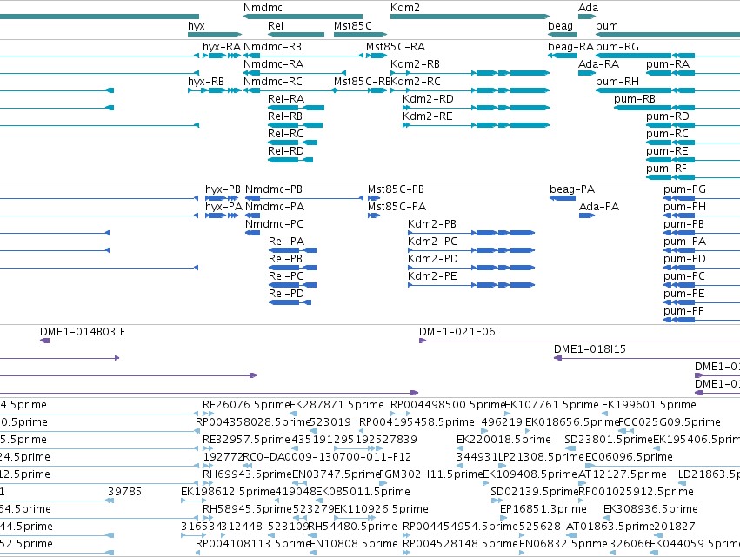Screen dimensions: 740x557
Task: Select the Mst85C gene label
Action: tap(352, 26)
